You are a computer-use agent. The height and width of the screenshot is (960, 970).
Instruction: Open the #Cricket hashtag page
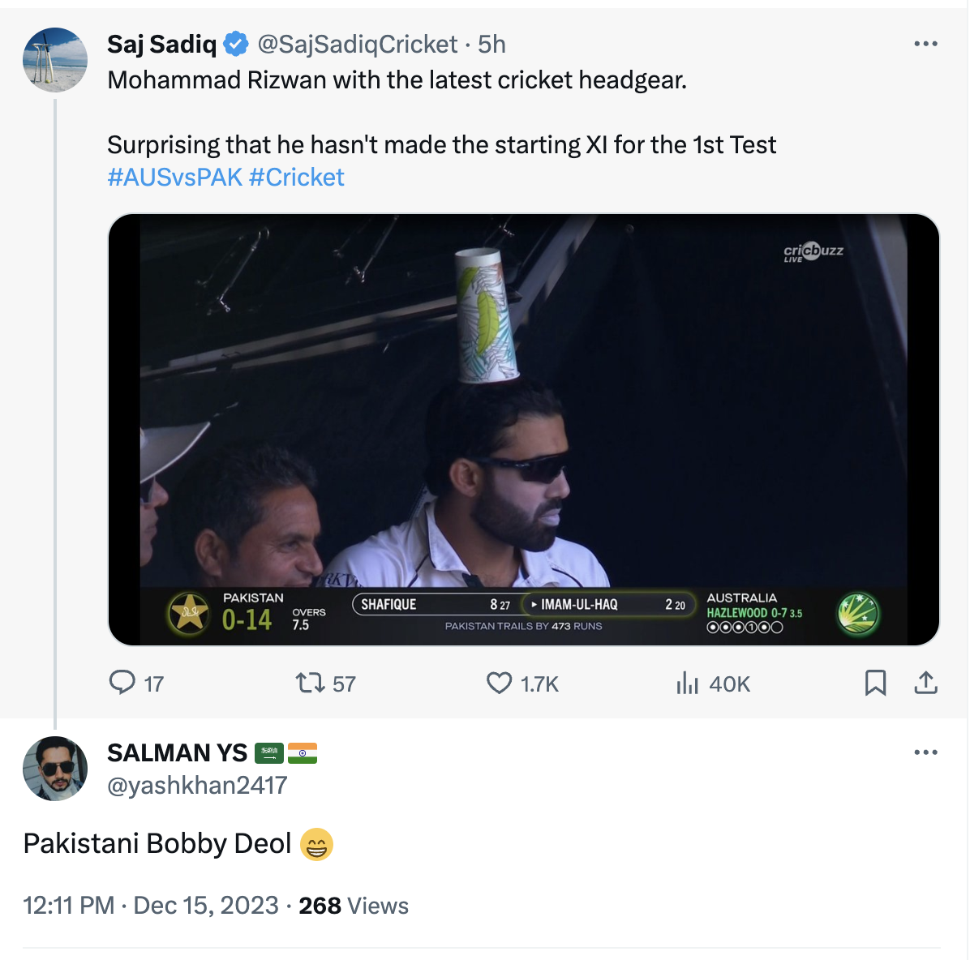click(x=298, y=177)
